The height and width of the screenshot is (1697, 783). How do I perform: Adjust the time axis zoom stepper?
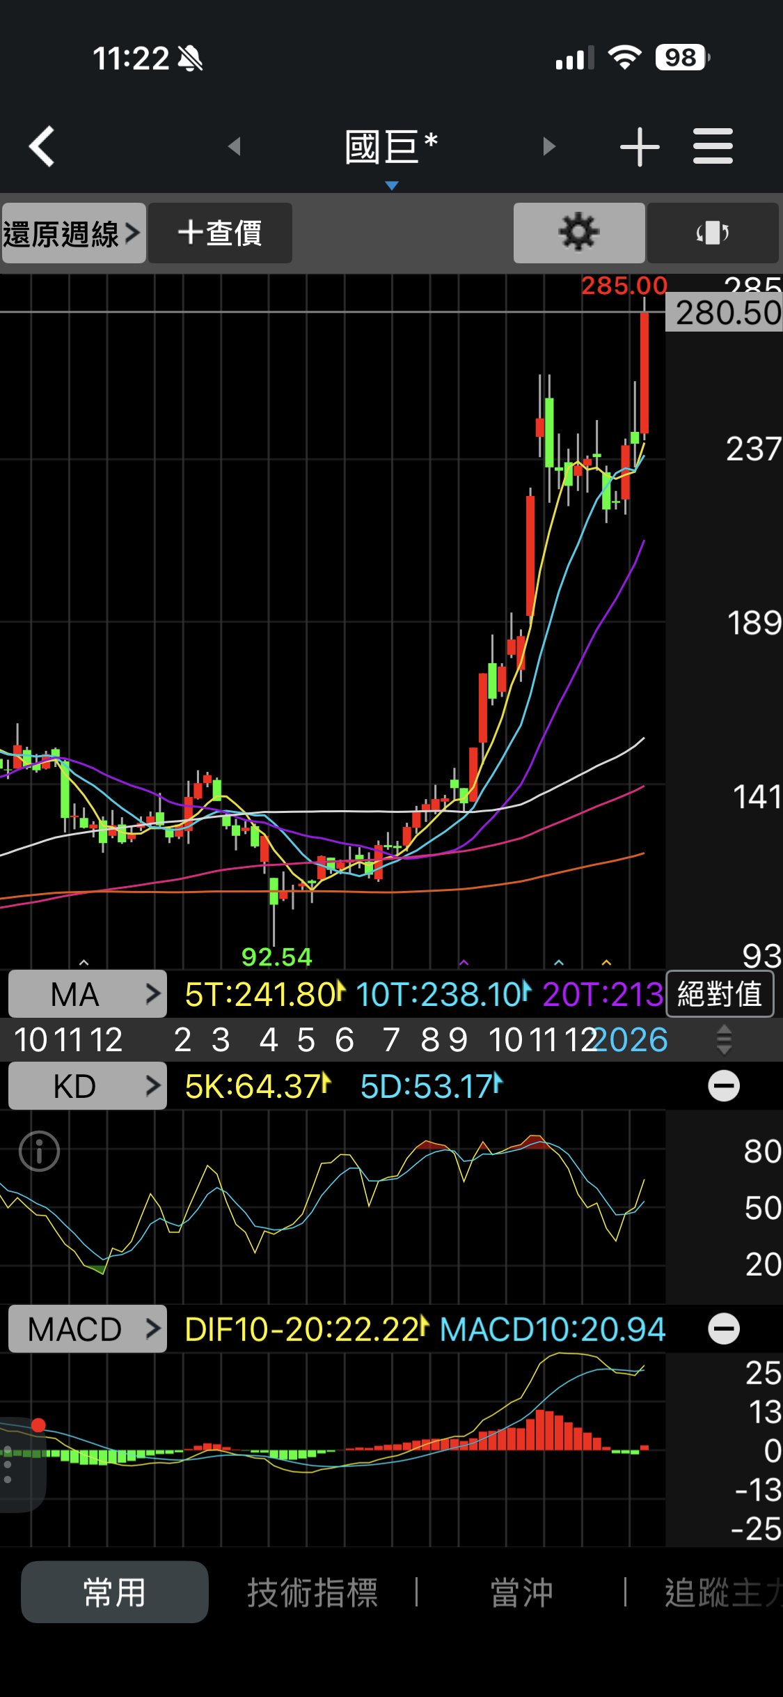pyautogui.click(x=724, y=1039)
